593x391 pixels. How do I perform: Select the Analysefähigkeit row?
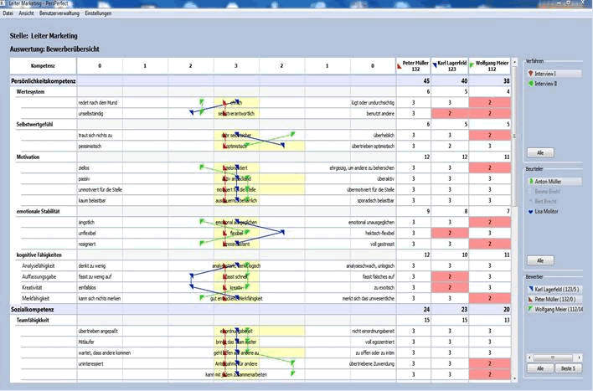click(260, 266)
